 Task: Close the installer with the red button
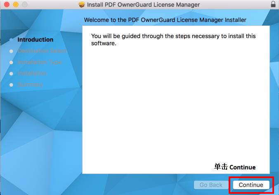tap(7, 5)
